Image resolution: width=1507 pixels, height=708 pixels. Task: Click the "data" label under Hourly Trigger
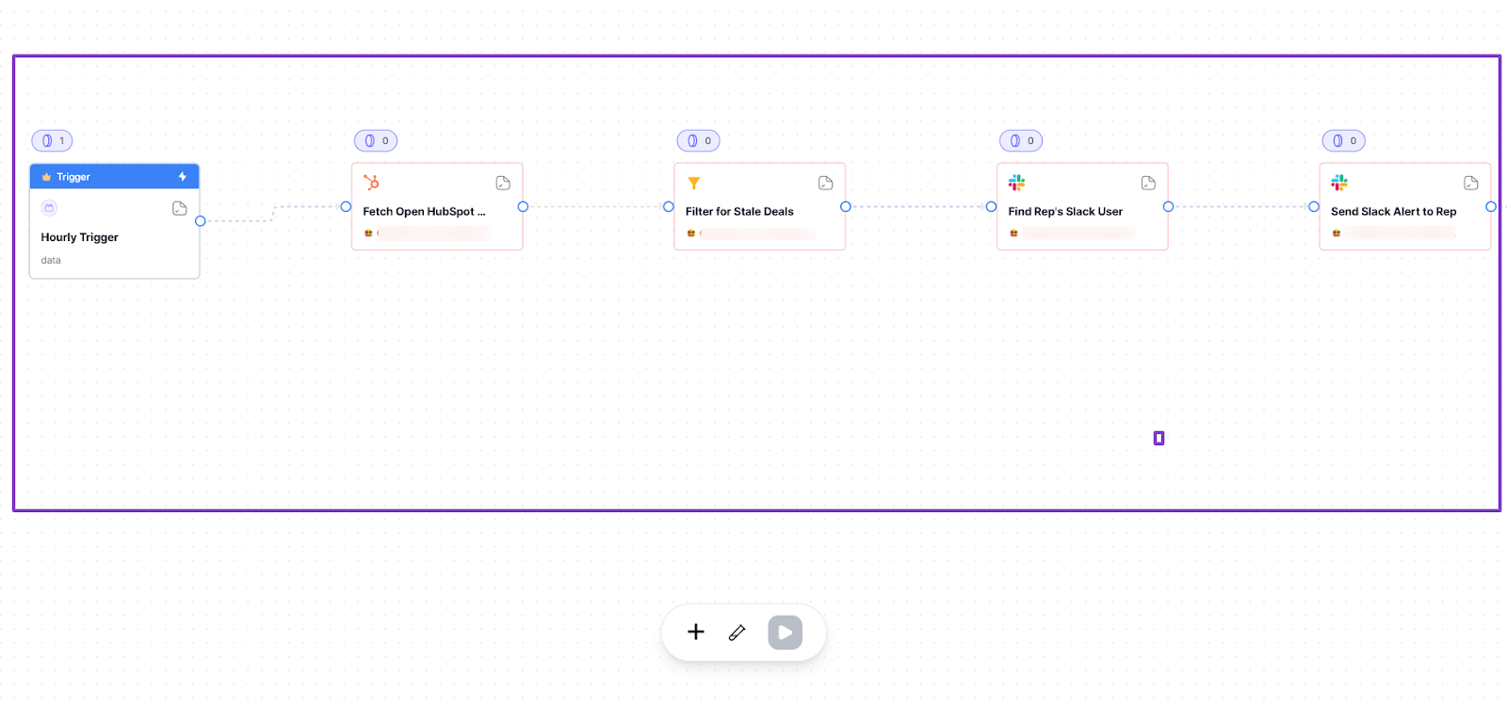51,261
